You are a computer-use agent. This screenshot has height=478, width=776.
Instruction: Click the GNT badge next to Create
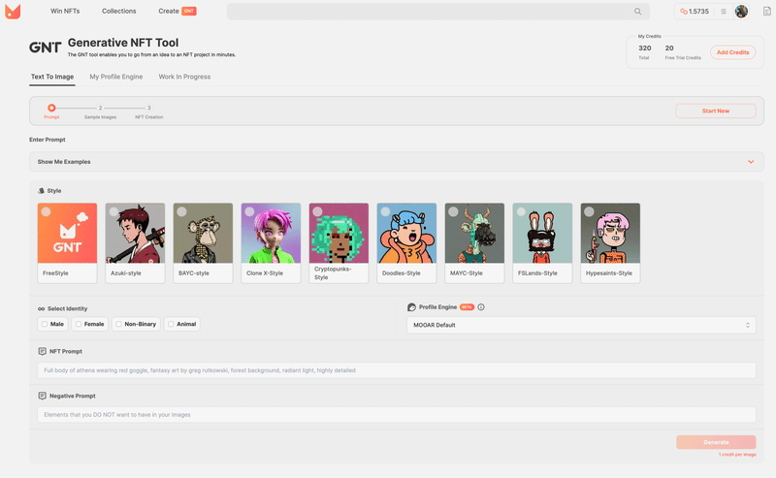tap(189, 11)
